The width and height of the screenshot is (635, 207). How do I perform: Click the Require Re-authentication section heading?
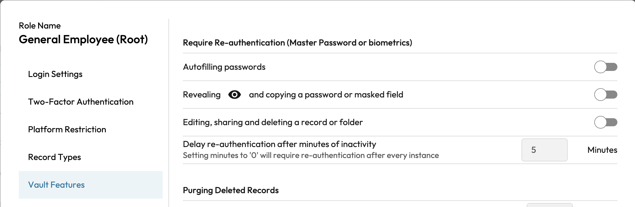[x=297, y=43]
